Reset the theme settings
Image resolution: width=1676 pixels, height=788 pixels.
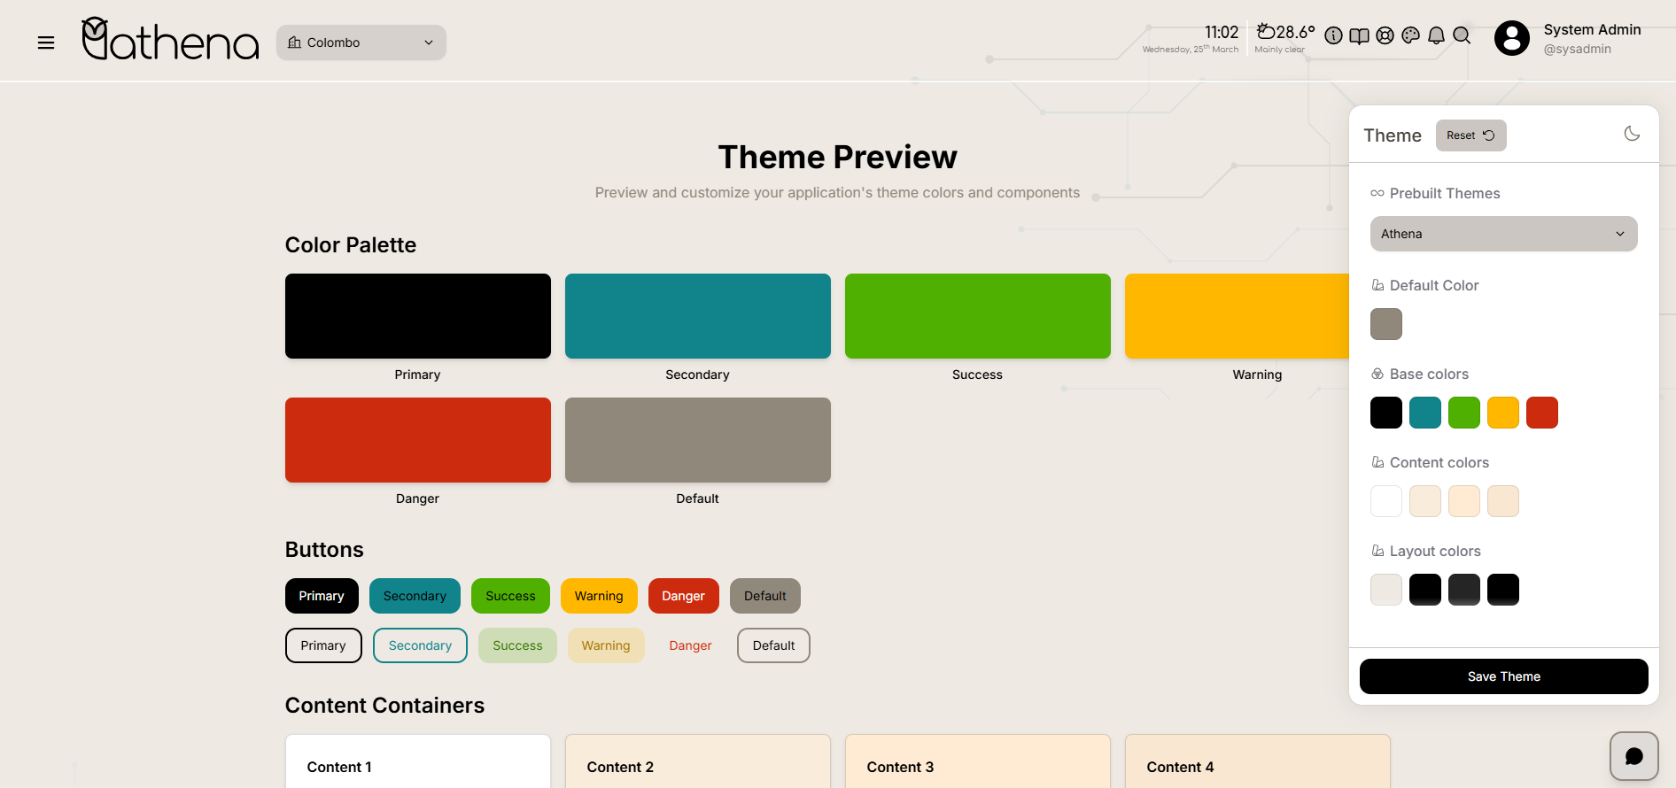[x=1470, y=135]
